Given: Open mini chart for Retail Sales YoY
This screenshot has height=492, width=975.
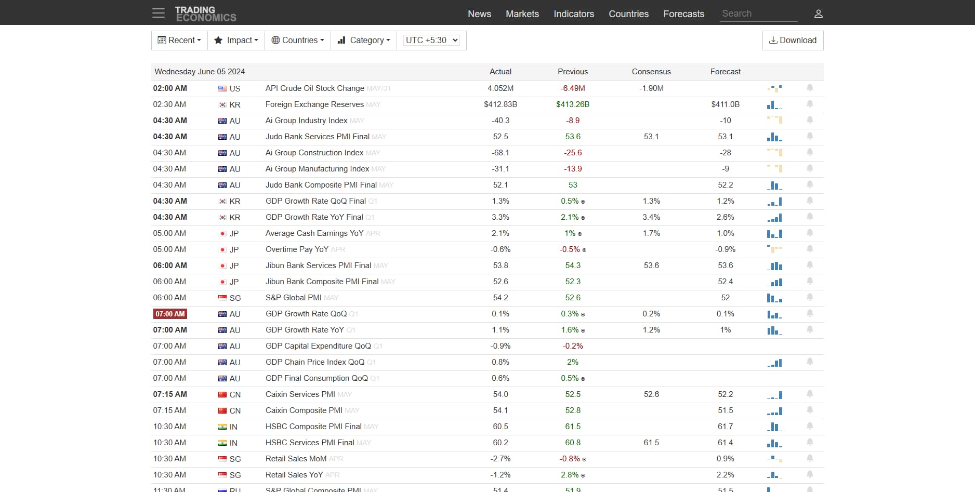Looking at the screenshot, I should [x=774, y=475].
